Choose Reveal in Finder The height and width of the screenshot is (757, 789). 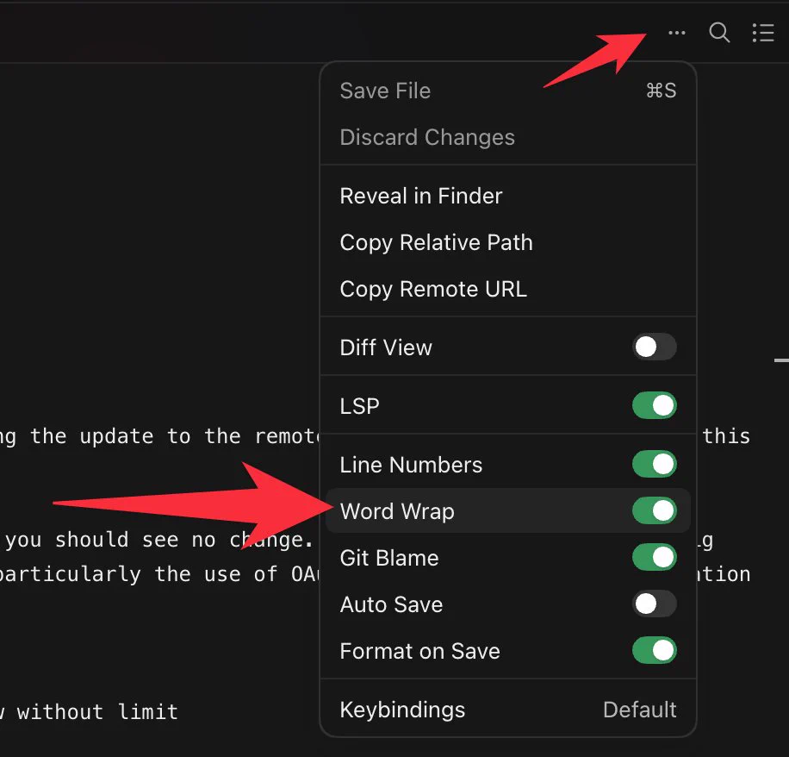(507, 196)
